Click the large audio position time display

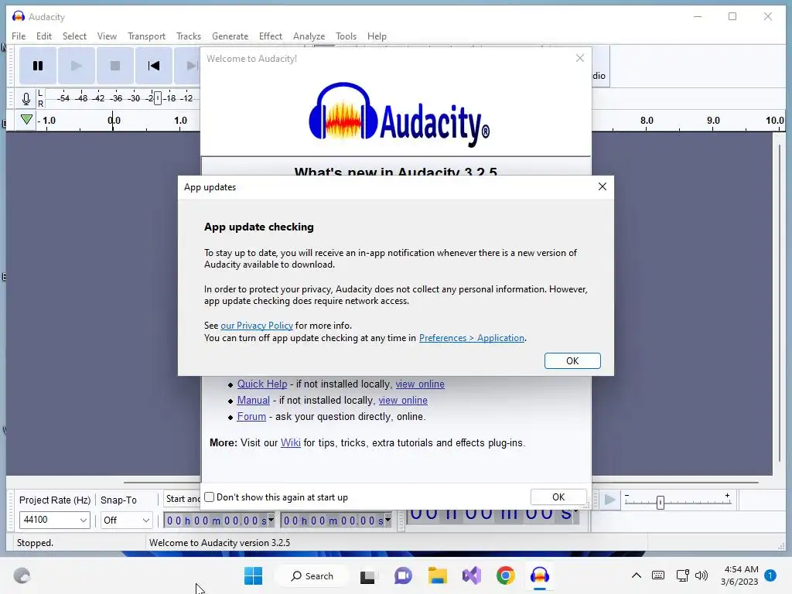tap(493, 517)
